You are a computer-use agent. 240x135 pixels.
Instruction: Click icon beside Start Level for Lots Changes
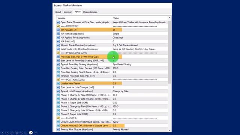[x=58, y=87]
